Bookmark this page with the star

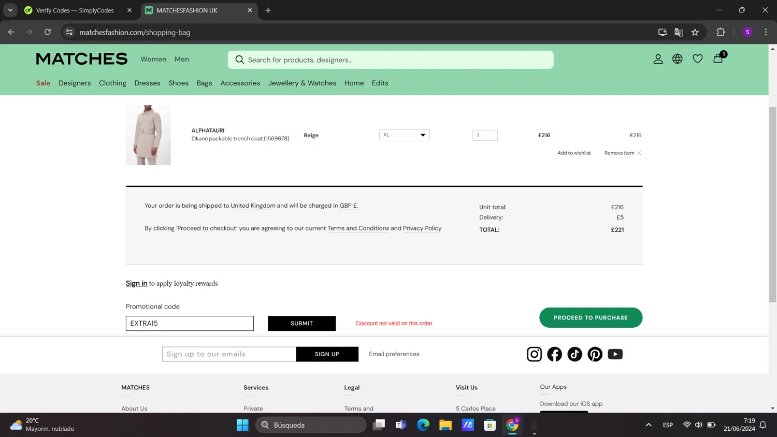tap(695, 32)
